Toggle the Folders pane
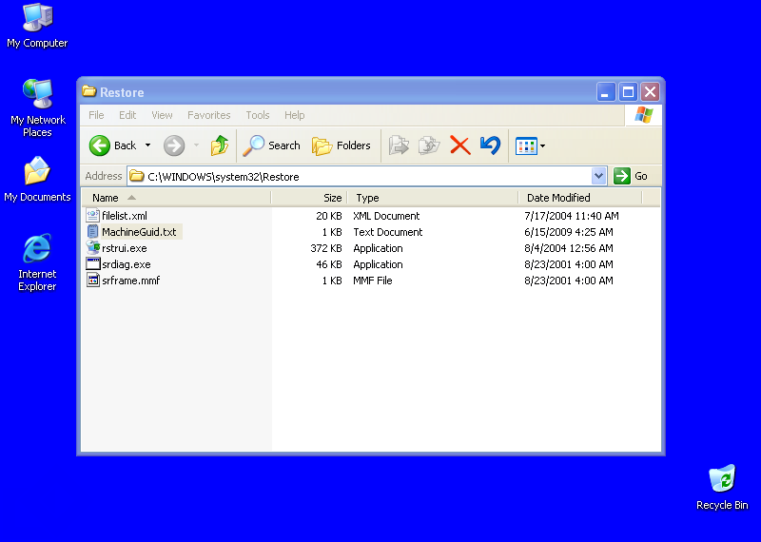Viewport: 761px width, 542px height. 341,145
